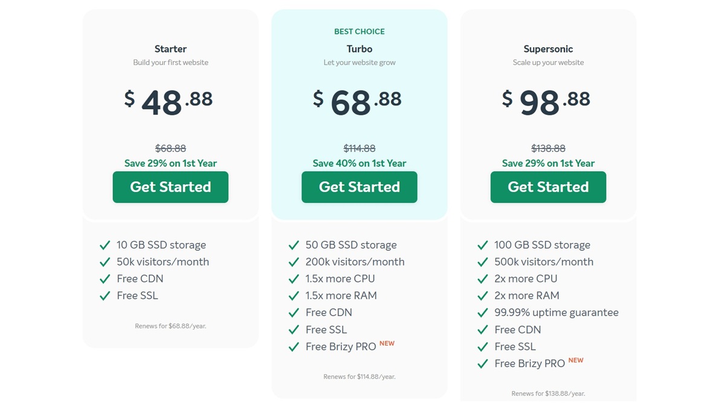
Task: Click the checkmark beside 2x more RAM
Action: [483, 296]
